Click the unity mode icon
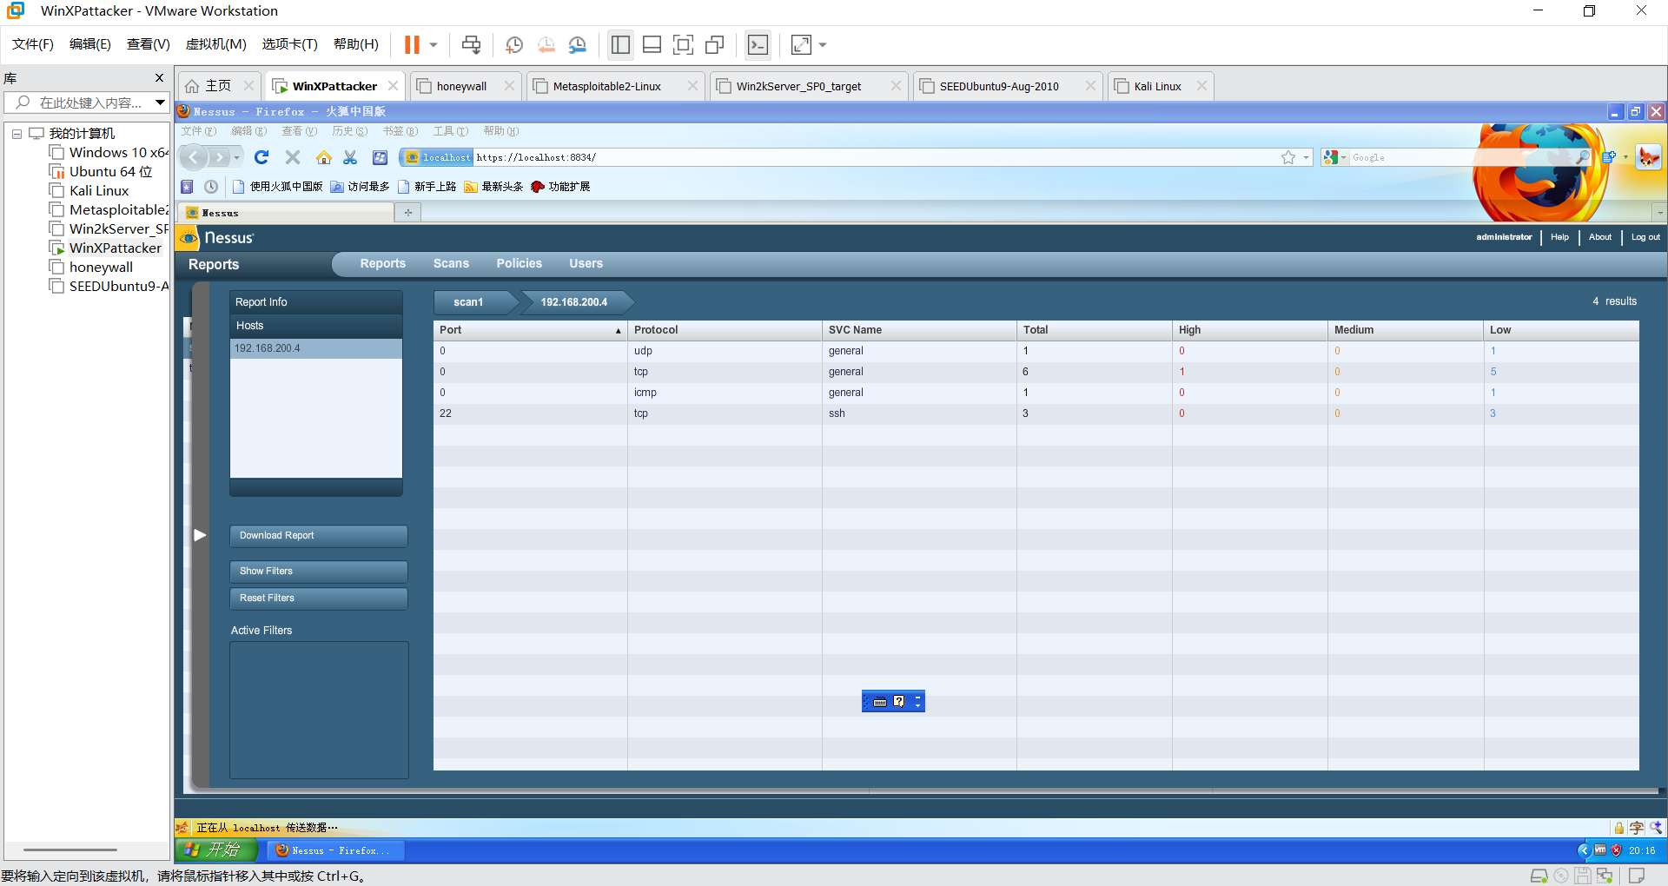The height and width of the screenshot is (886, 1668). click(715, 44)
